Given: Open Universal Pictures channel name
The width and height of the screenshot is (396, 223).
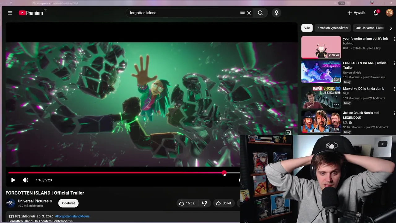Looking at the screenshot, I should [x=33, y=201].
